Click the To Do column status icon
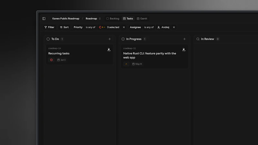 (48, 39)
